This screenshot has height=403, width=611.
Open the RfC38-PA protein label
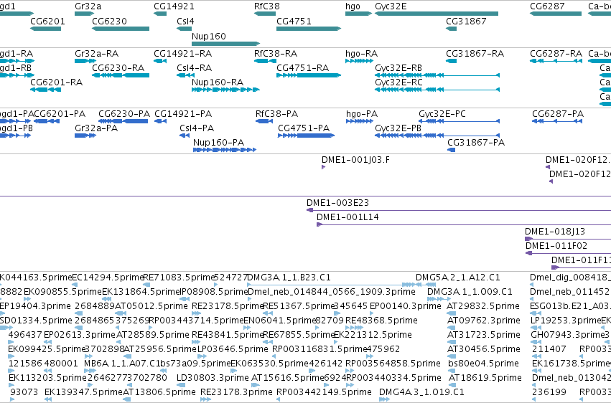276,113
